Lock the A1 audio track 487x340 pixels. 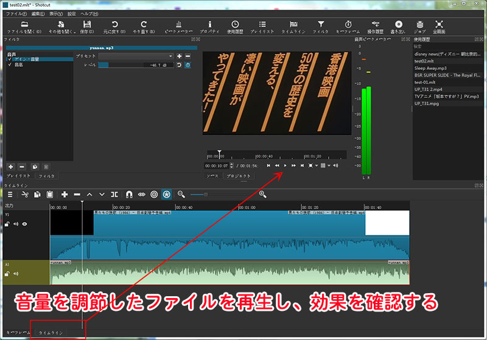click(7, 274)
